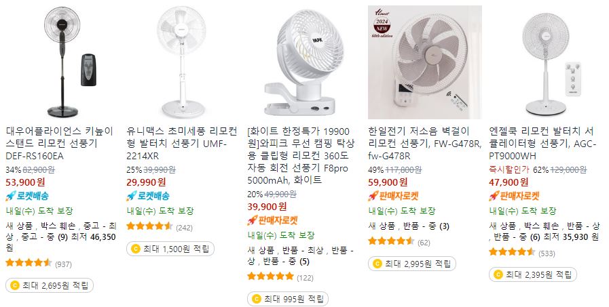The height and width of the screenshot is (307, 609).
Task: Click the 로켓배송 rocket icon under 29,990원
Action: click(x=131, y=196)
